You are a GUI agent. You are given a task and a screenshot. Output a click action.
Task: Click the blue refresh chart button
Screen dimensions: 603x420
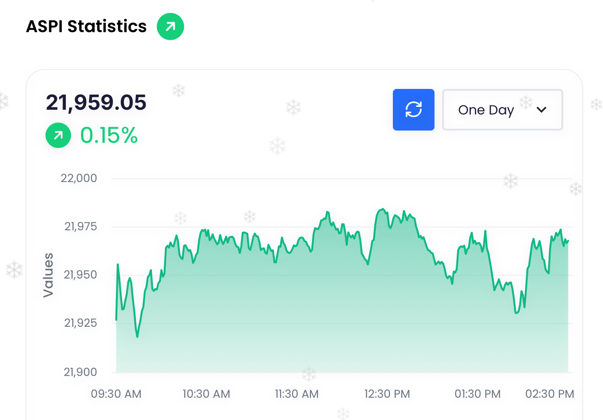click(413, 110)
